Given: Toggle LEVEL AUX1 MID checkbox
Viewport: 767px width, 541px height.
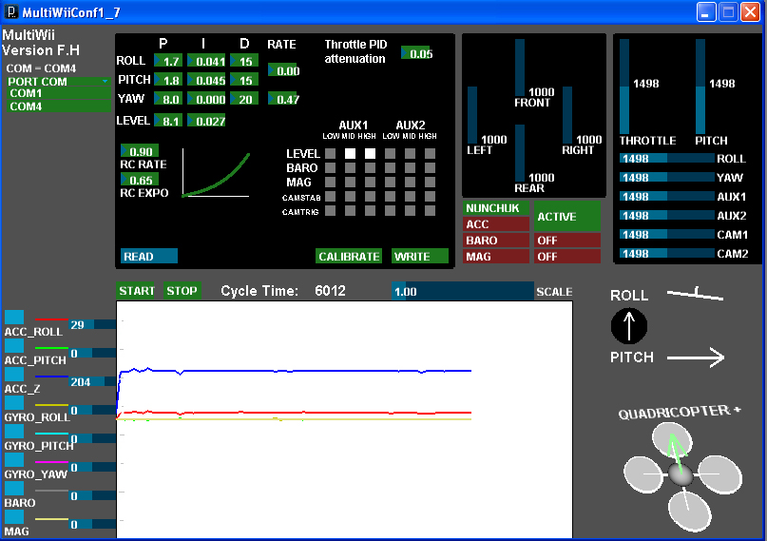Looking at the screenshot, I should (x=351, y=154).
